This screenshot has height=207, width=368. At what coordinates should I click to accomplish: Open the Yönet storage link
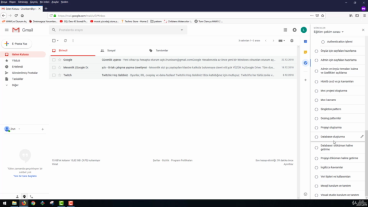tap(55, 164)
